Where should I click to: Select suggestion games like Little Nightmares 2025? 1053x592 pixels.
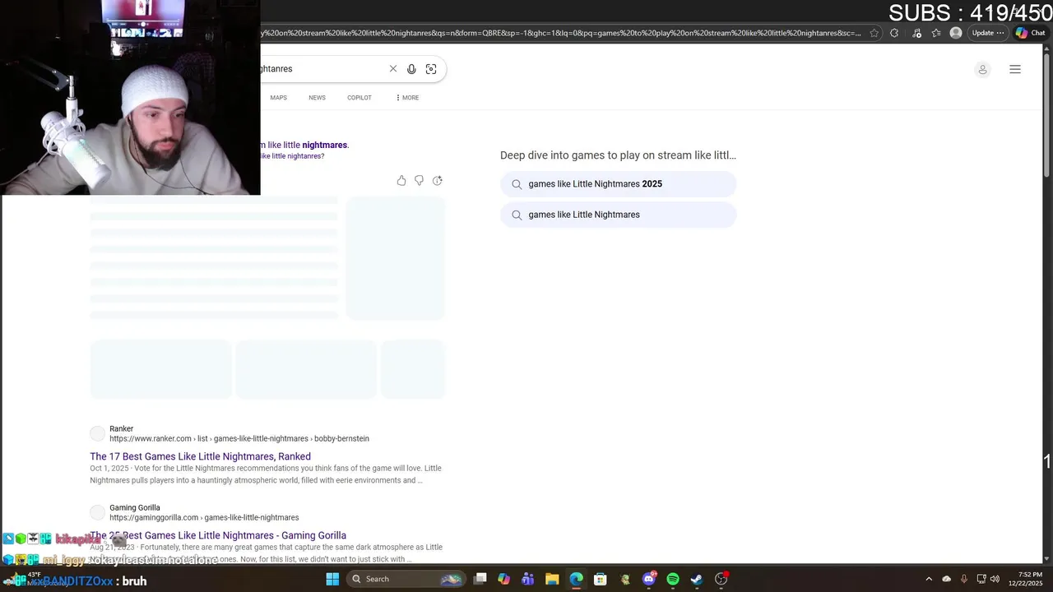[618, 184]
